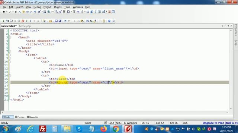The height and width of the screenshot is (133, 238).
Task: Cut selection using the scissors icon
Action: (x=74, y=21)
